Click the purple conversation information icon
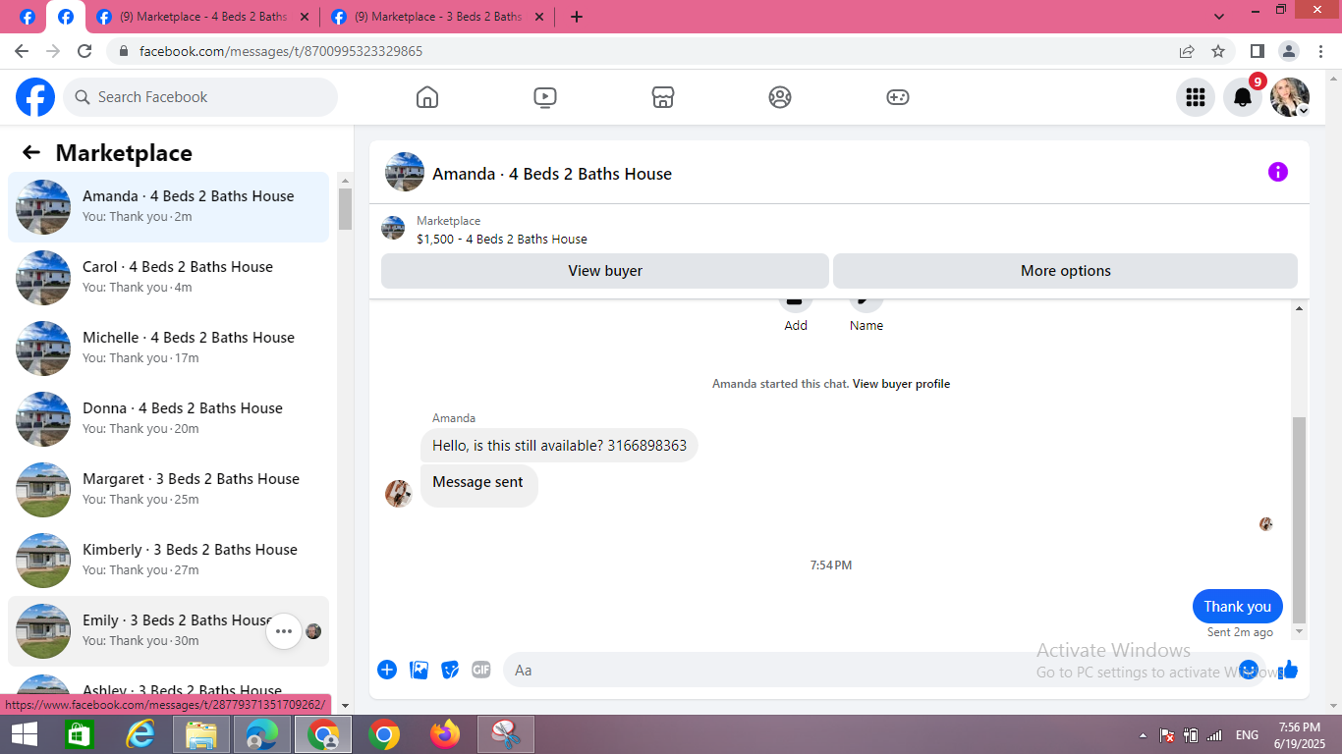Viewport: 1342px width, 754px height. click(1278, 172)
